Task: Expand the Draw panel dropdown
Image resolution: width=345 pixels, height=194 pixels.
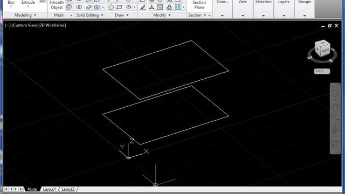Action: pyautogui.click(x=121, y=15)
